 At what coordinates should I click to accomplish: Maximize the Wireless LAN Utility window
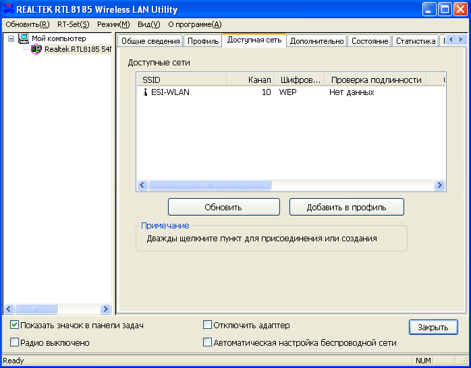(445, 9)
